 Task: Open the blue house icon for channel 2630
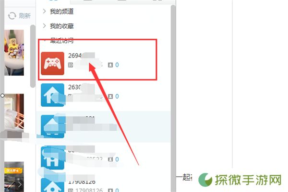pyautogui.click(x=52, y=95)
